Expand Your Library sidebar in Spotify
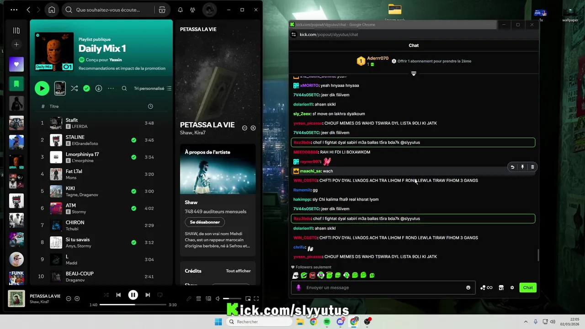The width and height of the screenshot is (585, 329). click(16, 31)
